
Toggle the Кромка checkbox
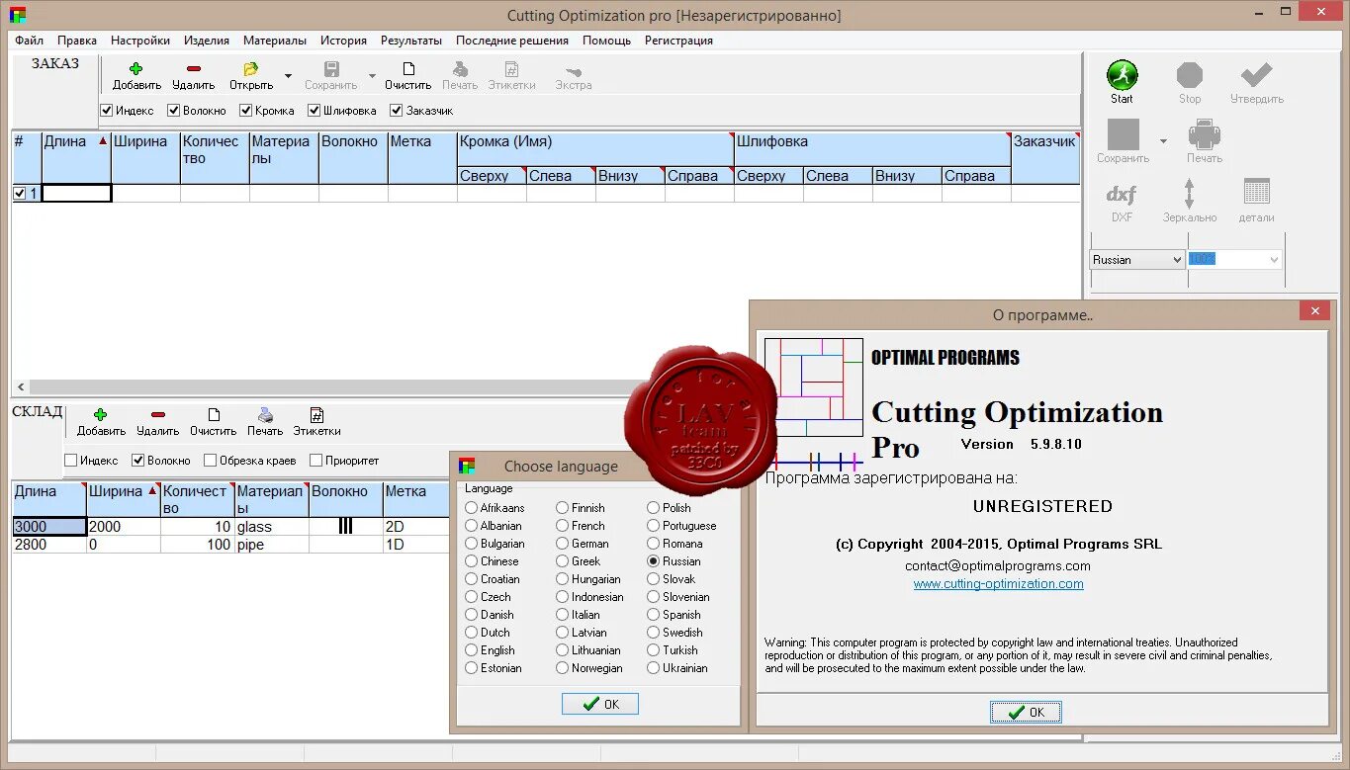(245, 111)
